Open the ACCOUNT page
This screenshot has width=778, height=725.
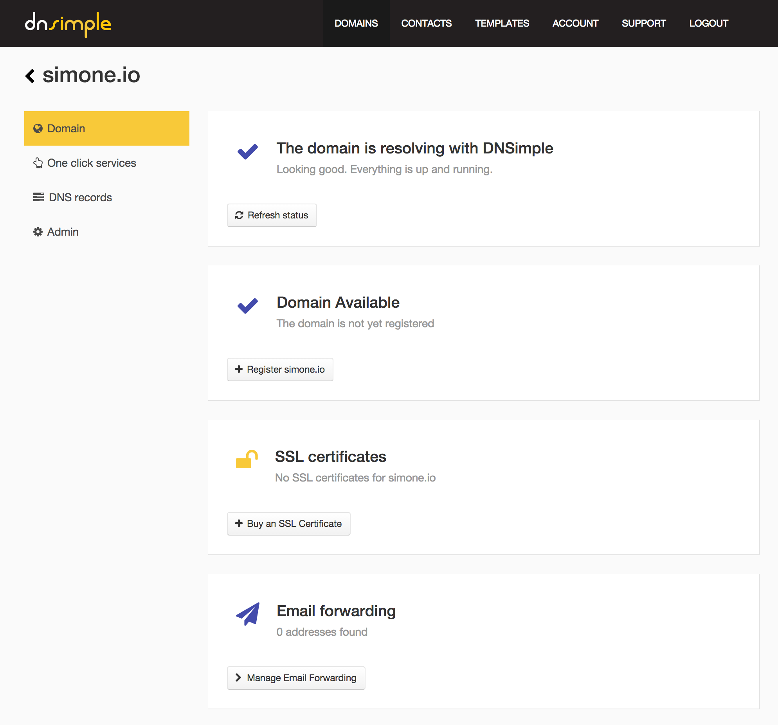(x=575, y=23)
